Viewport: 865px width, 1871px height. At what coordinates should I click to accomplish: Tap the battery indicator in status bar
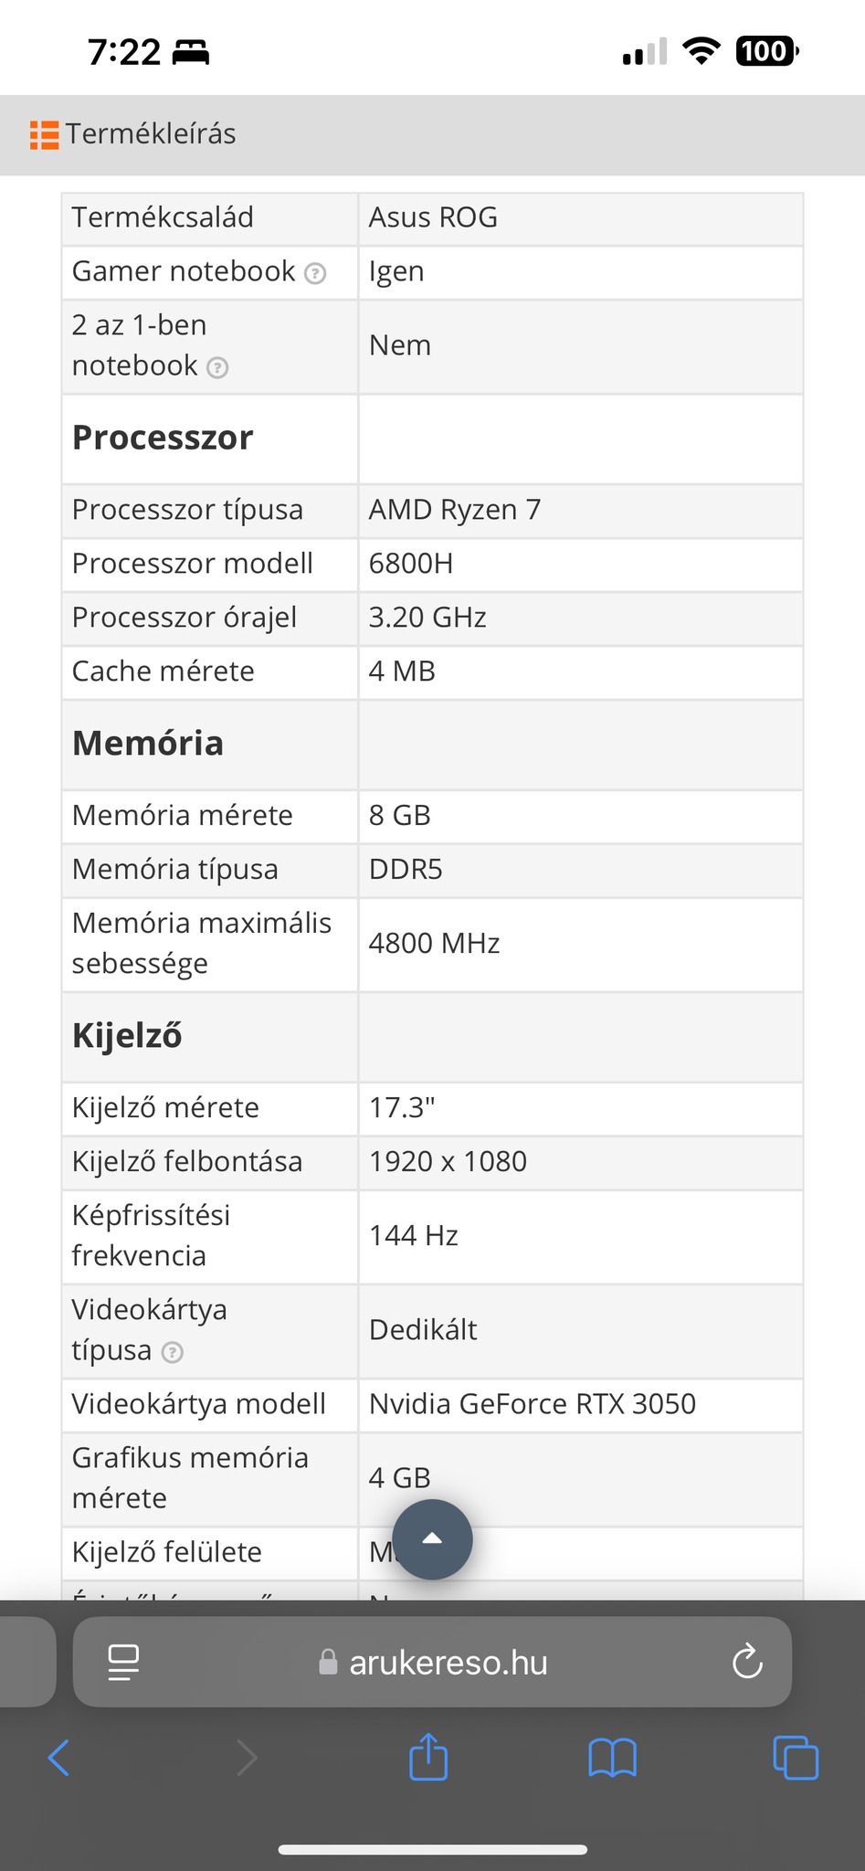(766, 52)
